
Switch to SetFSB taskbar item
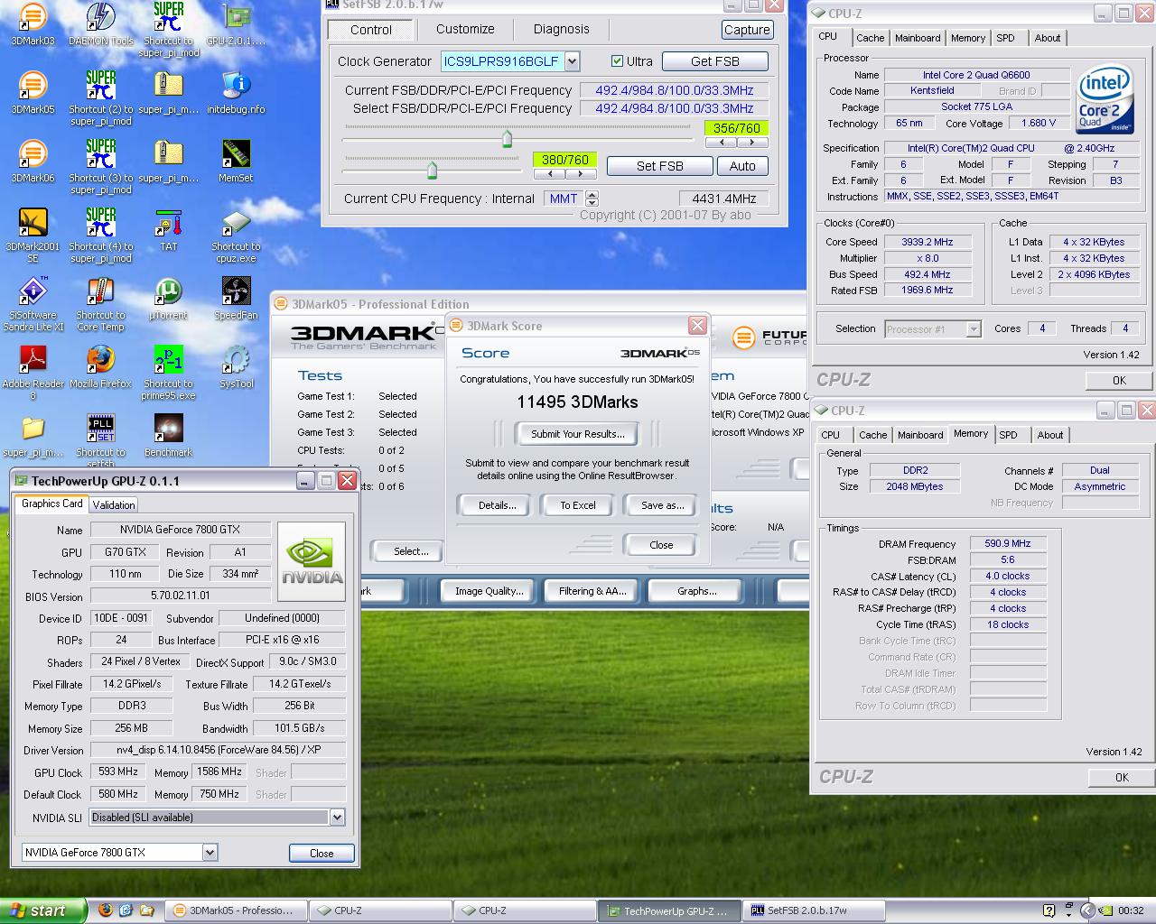(814, 910)
